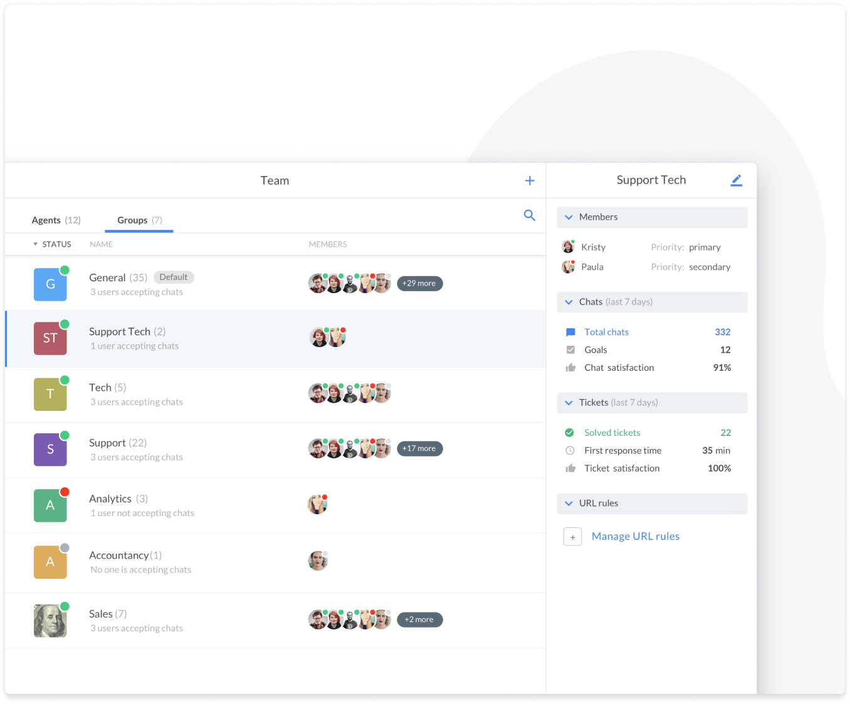
Task: Click the Goals checkmark icon
Action: 570,349
